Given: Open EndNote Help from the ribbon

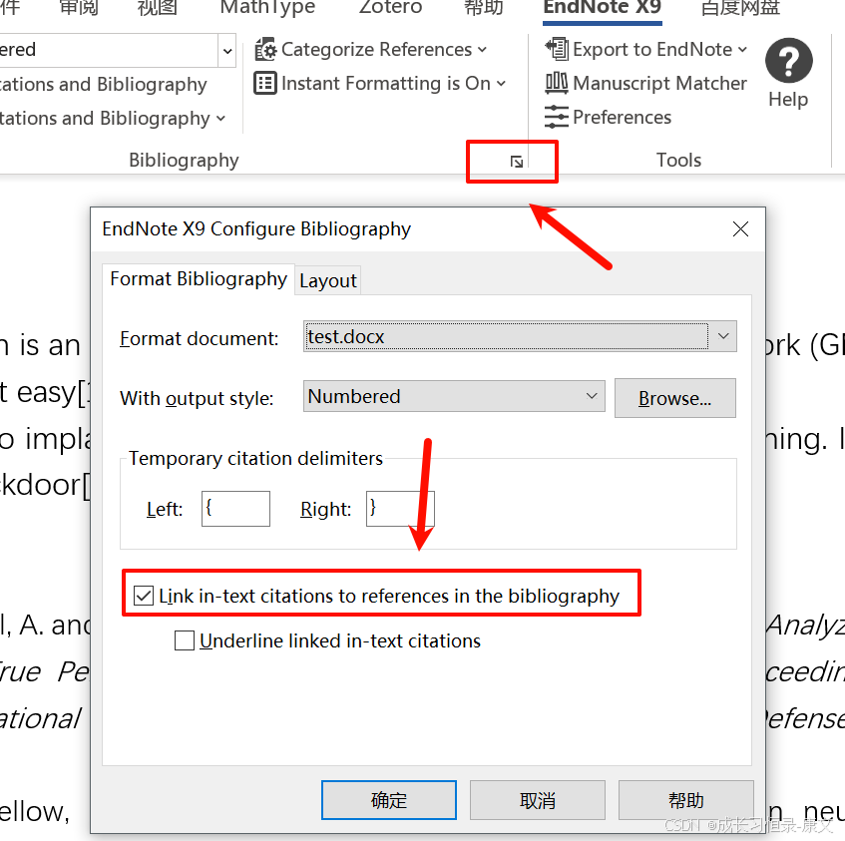Looking at the screenshot, I should [x=788, y=73].
